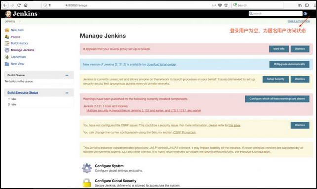Click the Configure System gear icon
The image size is (317, 189).
87,168
